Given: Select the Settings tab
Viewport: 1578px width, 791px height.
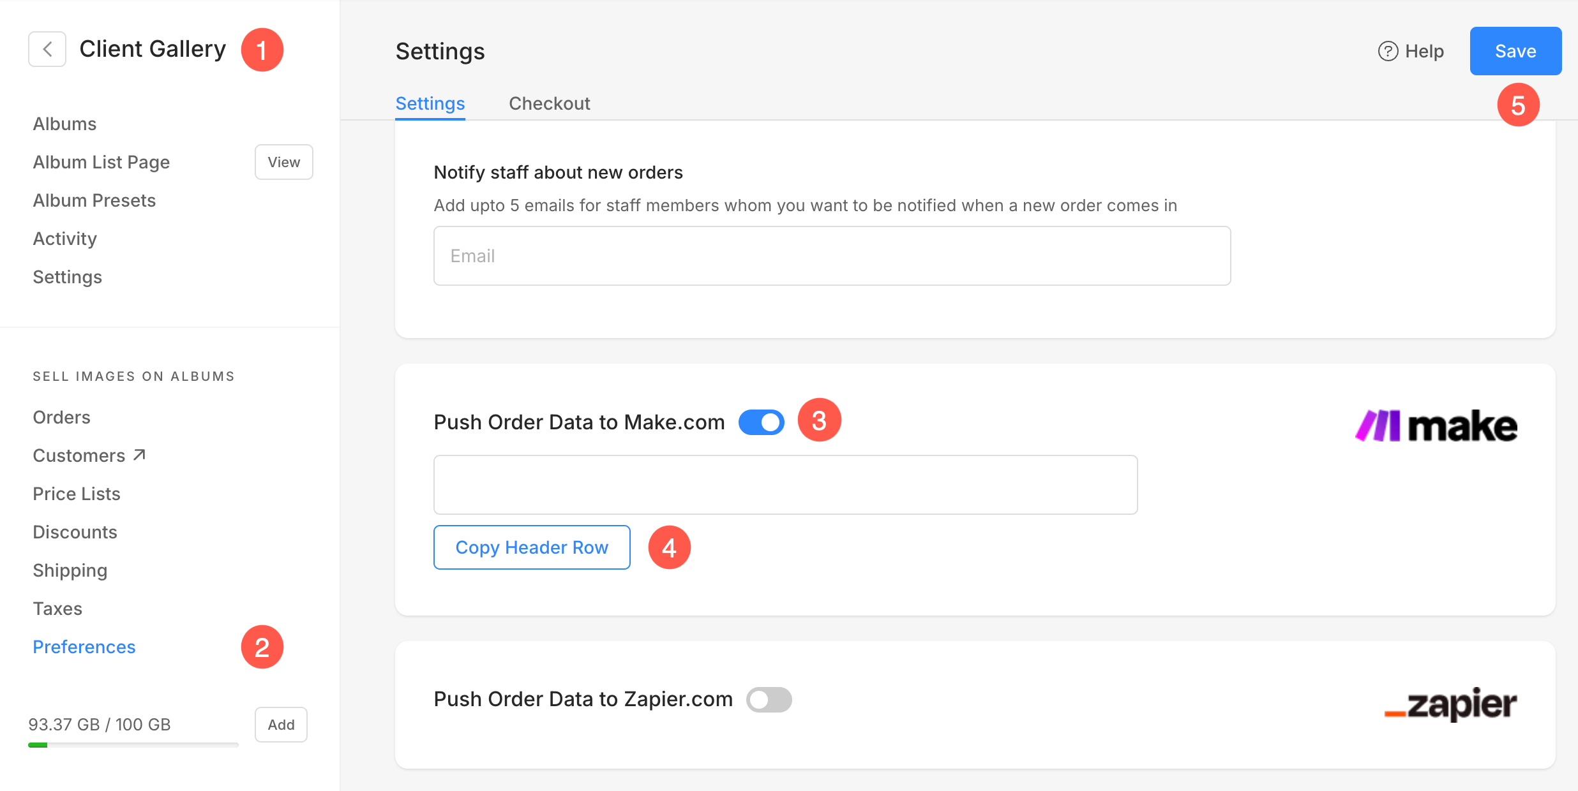Looking at the screenshot, I should [x=430, y=103].
